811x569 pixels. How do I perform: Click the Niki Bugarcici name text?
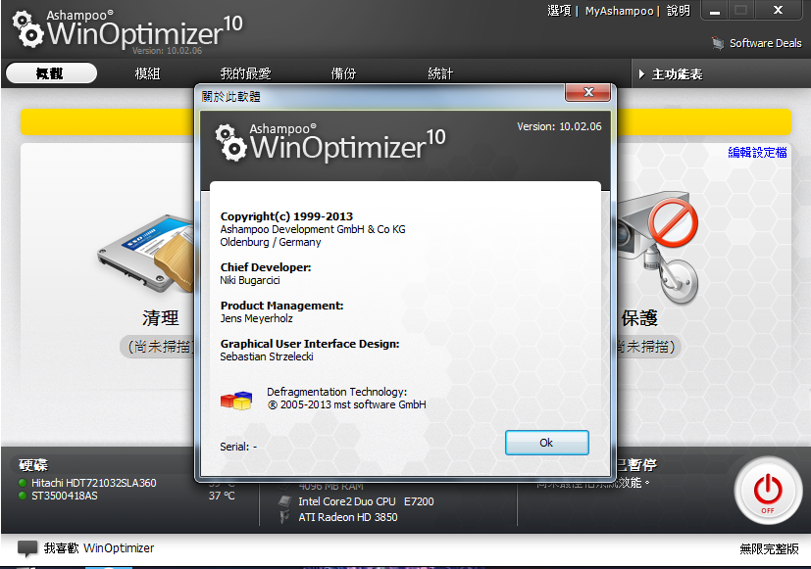point(250,280)
